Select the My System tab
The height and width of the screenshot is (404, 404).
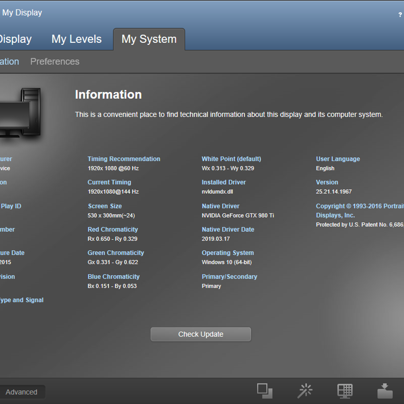click(x=149, y=39)
